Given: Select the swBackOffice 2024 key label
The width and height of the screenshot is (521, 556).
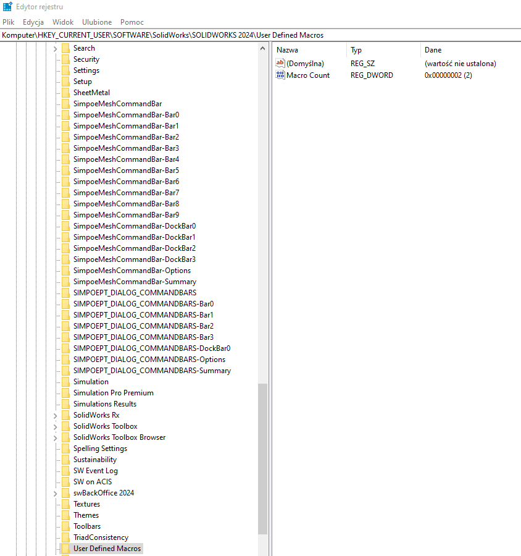Looking at the screenshot, I should click(104, 493).
